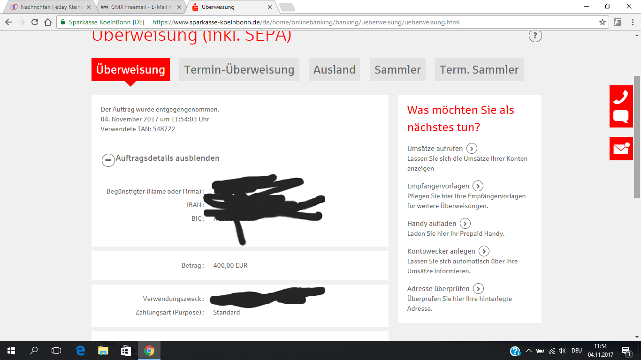Screen dimensions: 641x360
Task: Click the arrow icon beside Kontowecker anlegen
Action: (x=484, y=251)
